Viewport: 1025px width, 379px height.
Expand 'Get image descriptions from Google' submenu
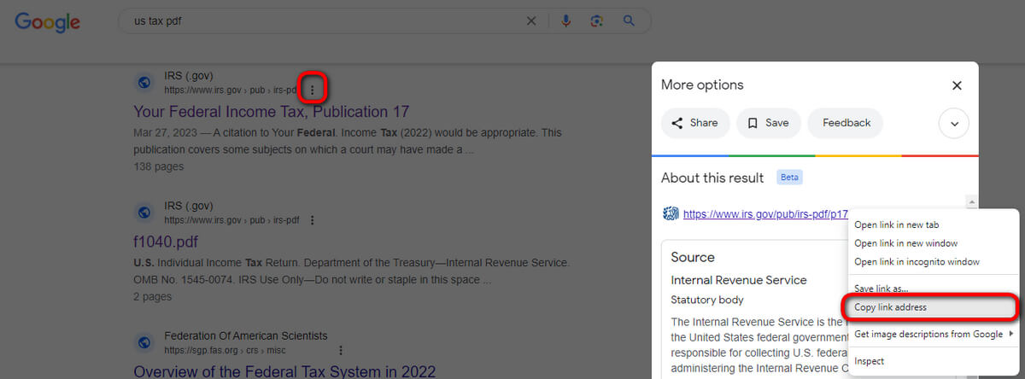(x=934, y=334)
